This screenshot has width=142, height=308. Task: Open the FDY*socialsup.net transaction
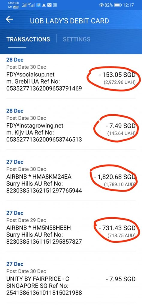coord(71,76)
